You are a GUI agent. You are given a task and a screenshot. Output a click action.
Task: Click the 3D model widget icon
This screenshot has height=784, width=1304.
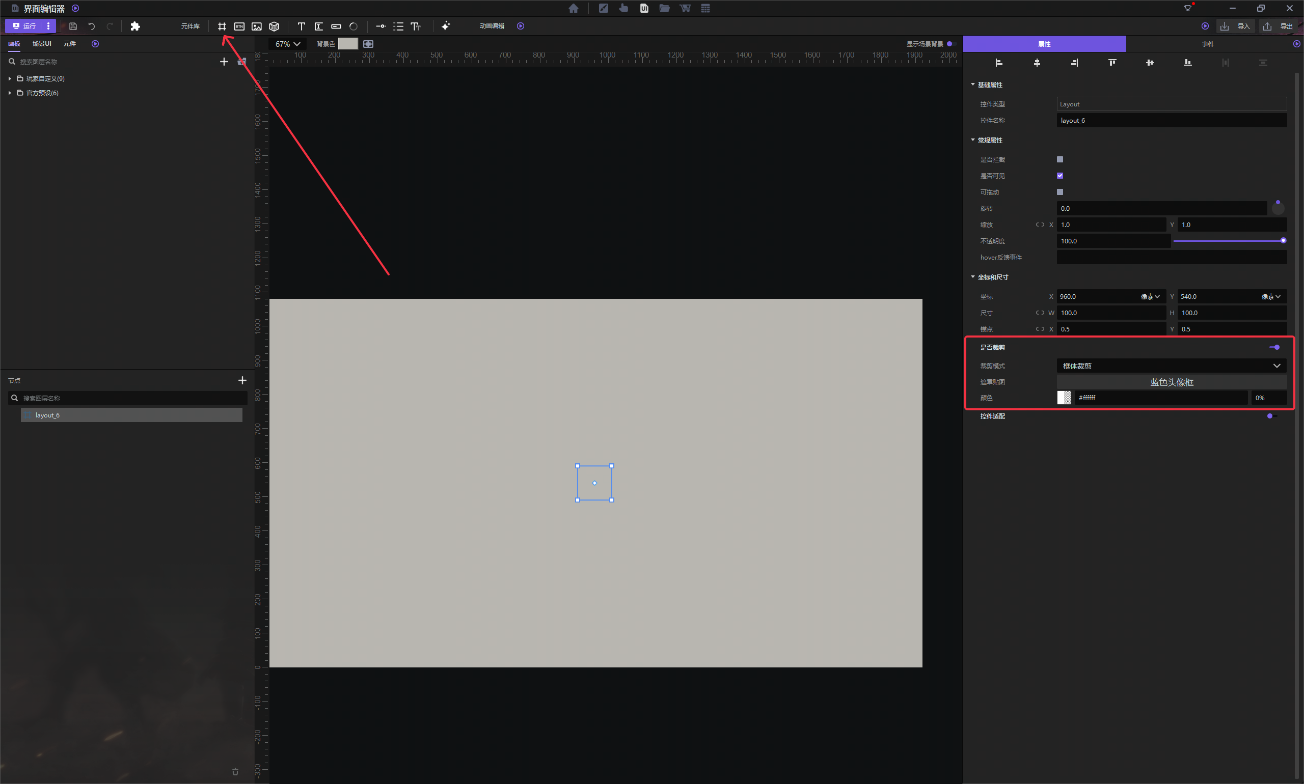pyautogui.click(x=274, y=26)
